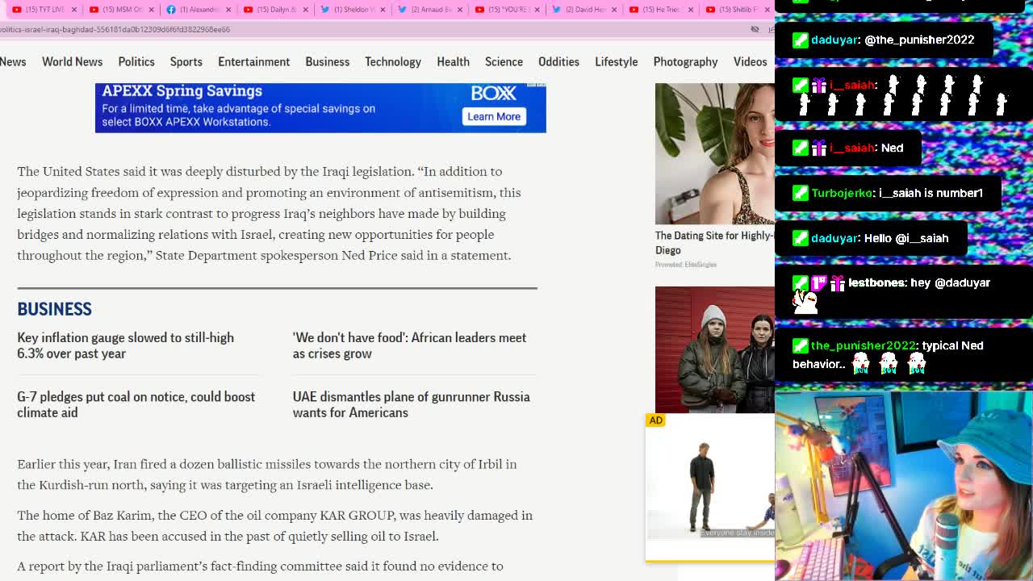The width and height of the screenshot is (1033, 581).
Task: Click the YouTube favicon on Shitlib tab
Action: 710,10
